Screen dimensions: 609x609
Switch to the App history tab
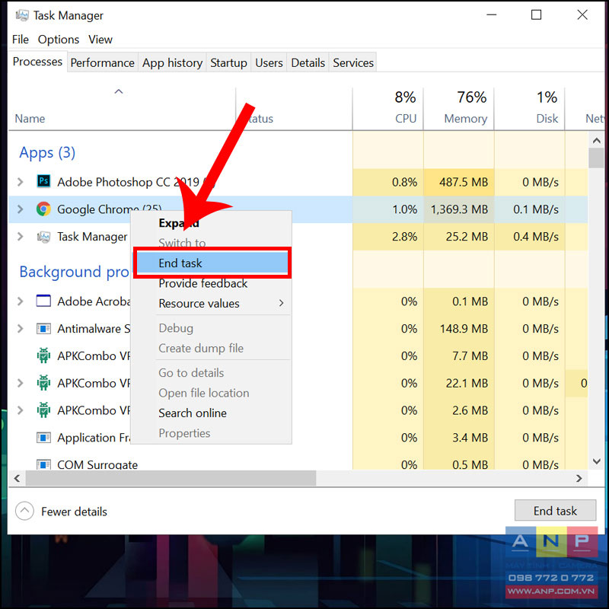click(x=172, y=62)
